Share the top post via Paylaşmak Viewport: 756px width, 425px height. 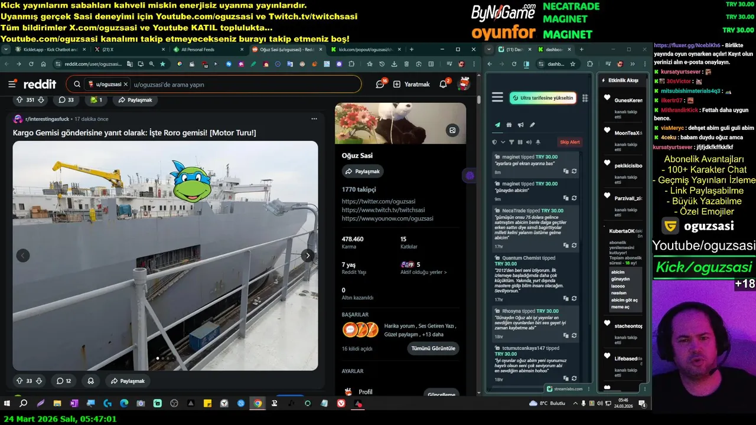click(x=135, y=100)
